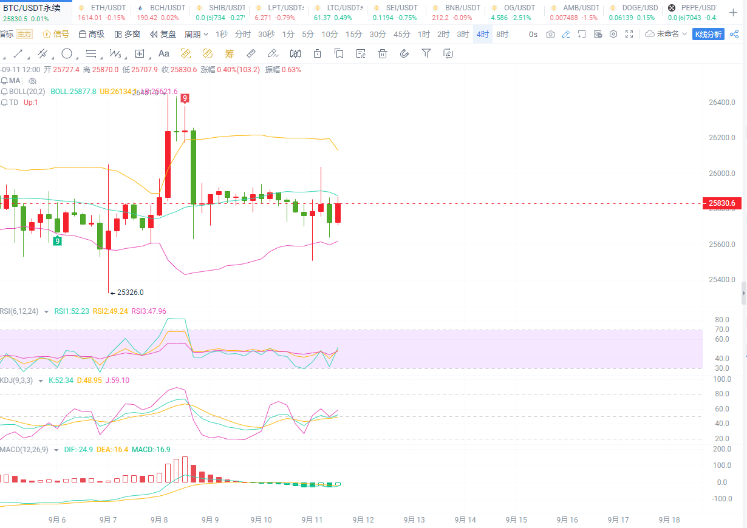This screenshot has height=528, width=747.
Task: Click the share icon
Action: tap(734, 34)
